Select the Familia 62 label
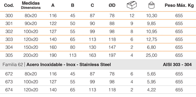This screenshot has width=196, height=97. pos(13,64)
